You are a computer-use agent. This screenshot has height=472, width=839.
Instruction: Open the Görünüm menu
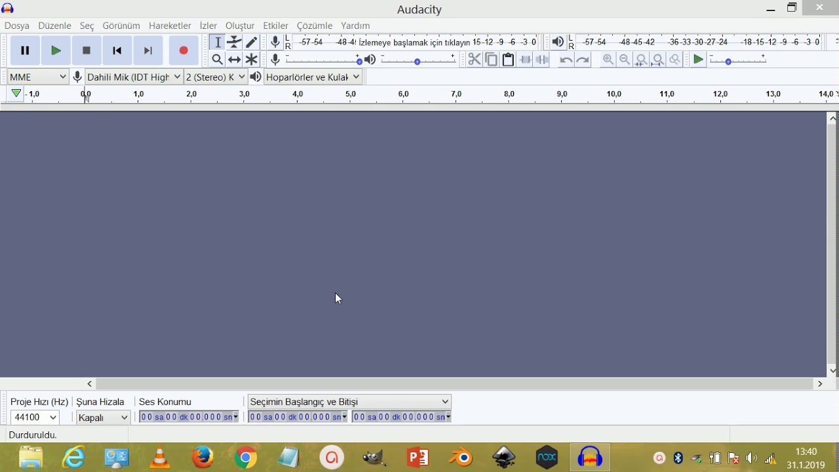pyautogui.click(x=121, y=26)
